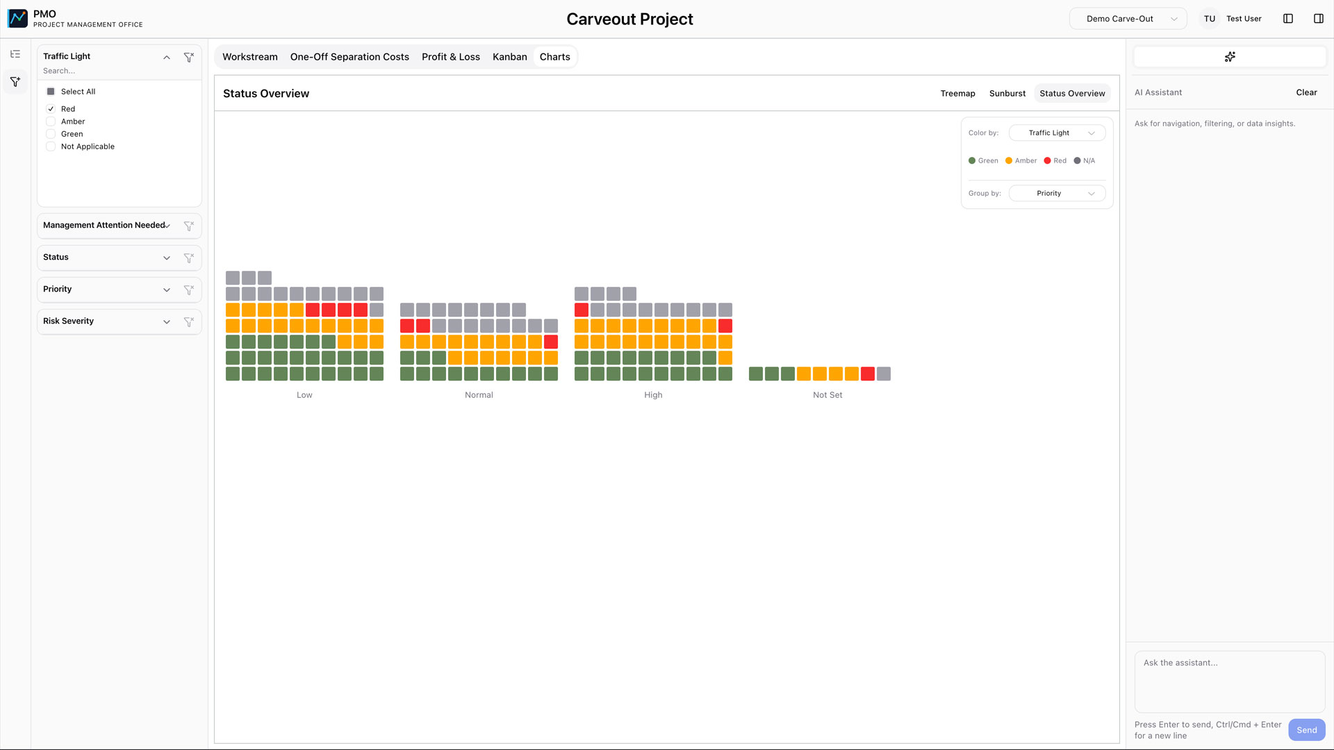Viewport: 1334px width, 750px height.
Task: Click the add filter icon in the sidebar
Action: click(x=15, y=81)
